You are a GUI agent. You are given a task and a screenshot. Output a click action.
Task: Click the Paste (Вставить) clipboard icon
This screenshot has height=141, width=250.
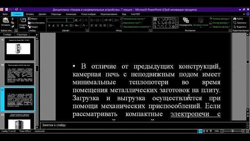click(5, 20)
